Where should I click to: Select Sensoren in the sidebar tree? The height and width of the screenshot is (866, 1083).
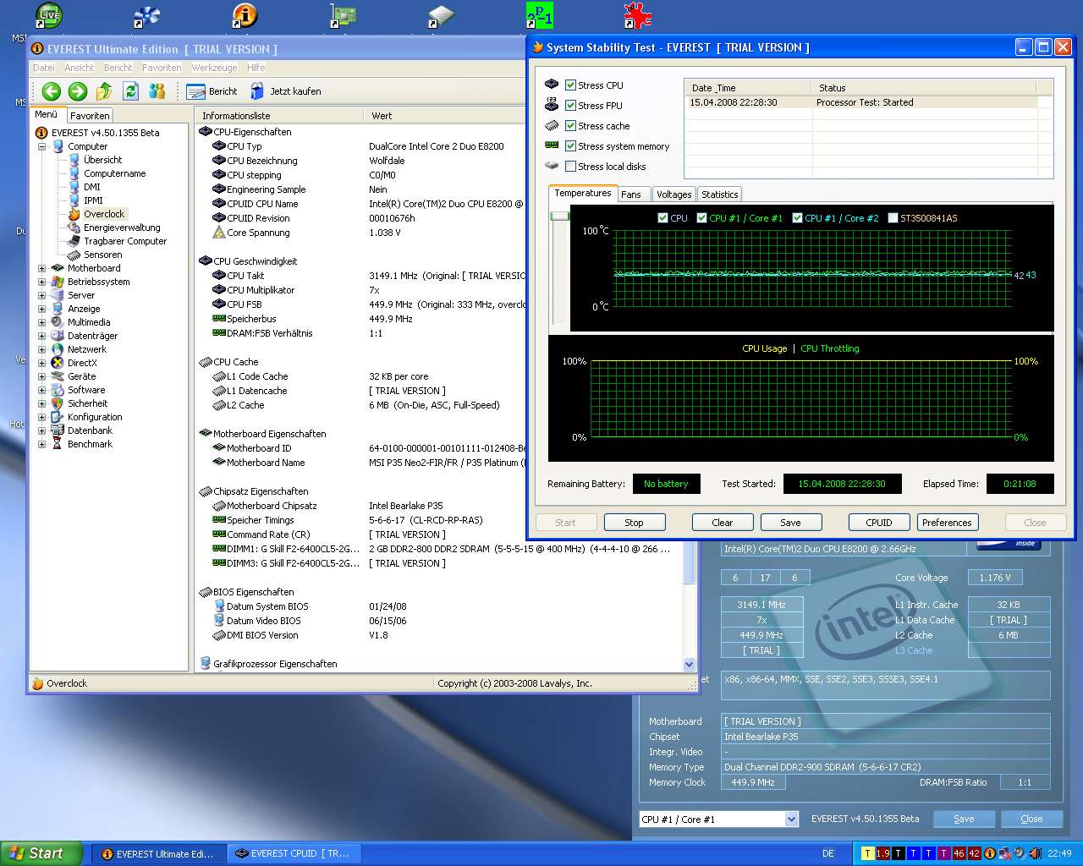(102, 255)
